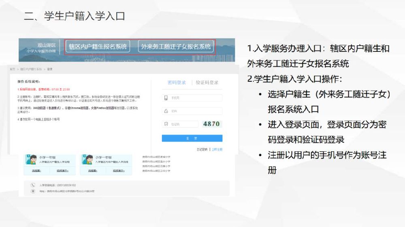The image size is (405, 227).
Task: Open 流程图 on the 户籍生入学流程 card
Action: click(x=36, y=171)
